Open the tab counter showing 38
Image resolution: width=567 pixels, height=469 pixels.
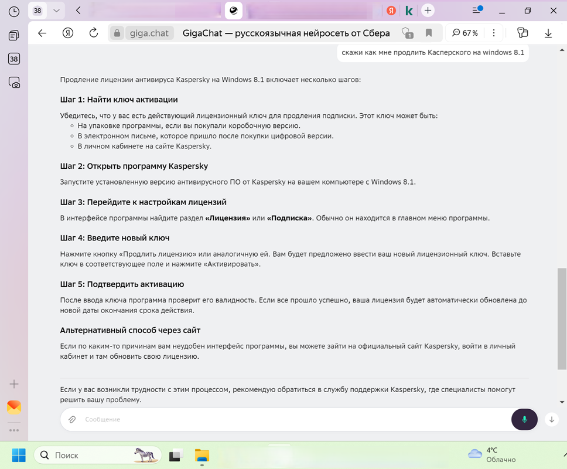coord(37,11)
